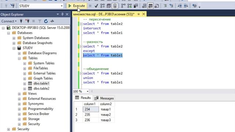Collapse the union query code block
This screenshot has width=235, height=132.
point(81,73)
